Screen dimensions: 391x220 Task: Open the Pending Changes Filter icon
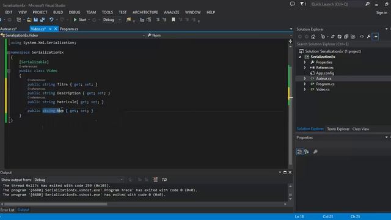click(x=323, y=37)
